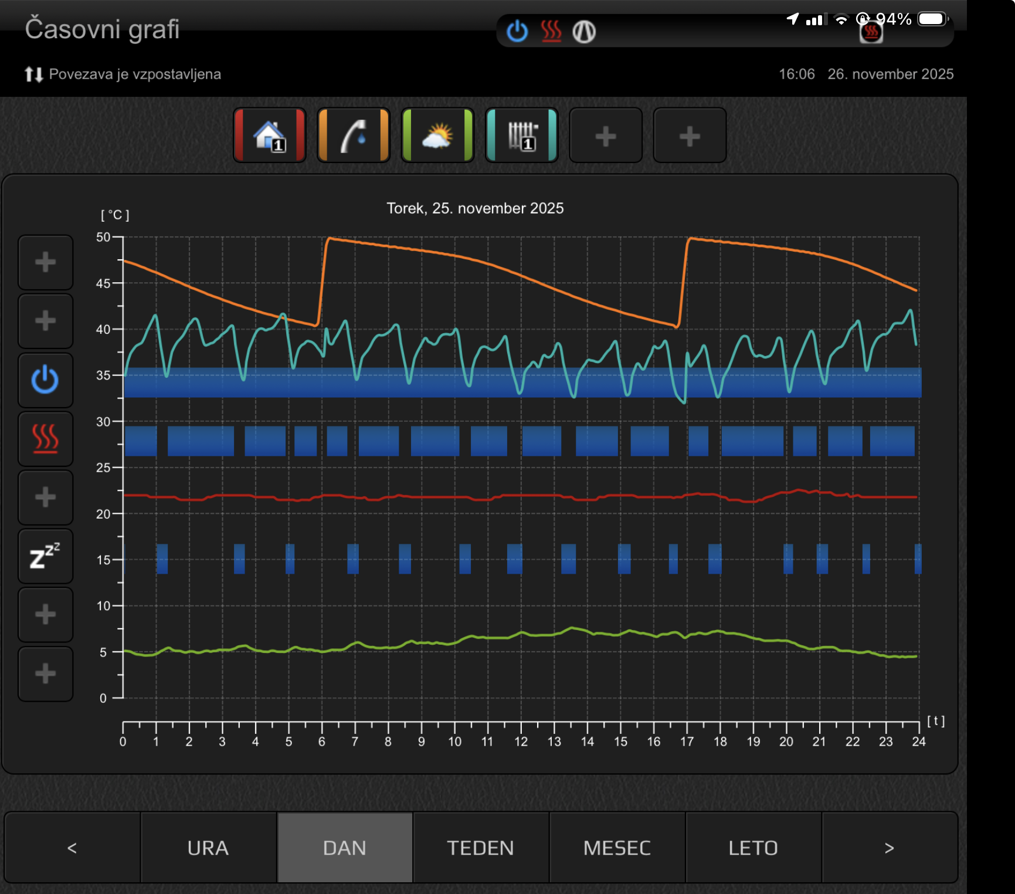The height and width of the screenshot is (894, 1015).
Task: Click the connection arrows status icon
Action: 34,74
